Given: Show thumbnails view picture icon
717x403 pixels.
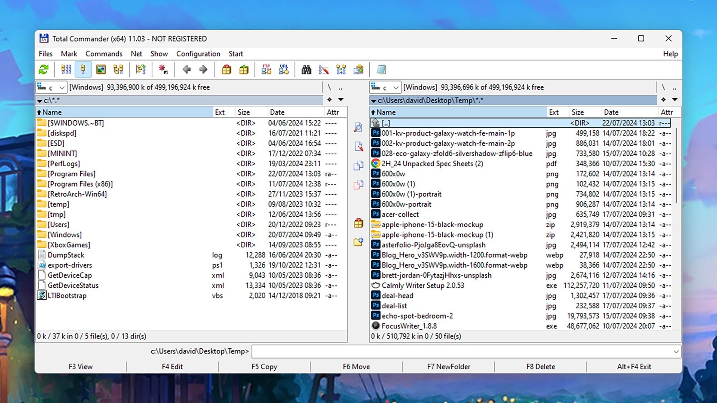Looking at the screenshot, I should click(101, 69).
